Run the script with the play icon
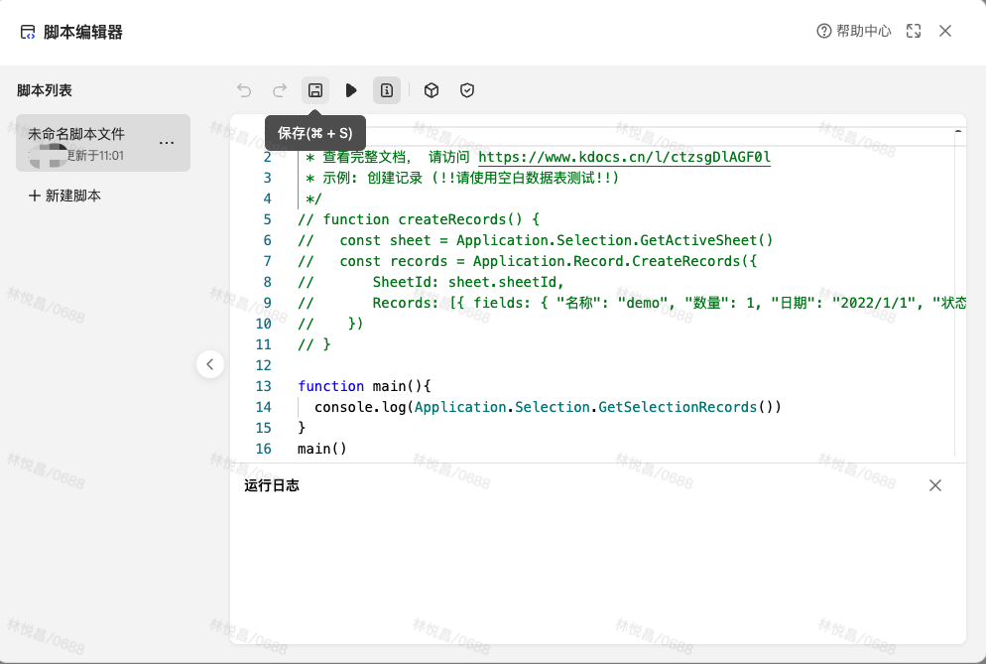 pos(351,90)
